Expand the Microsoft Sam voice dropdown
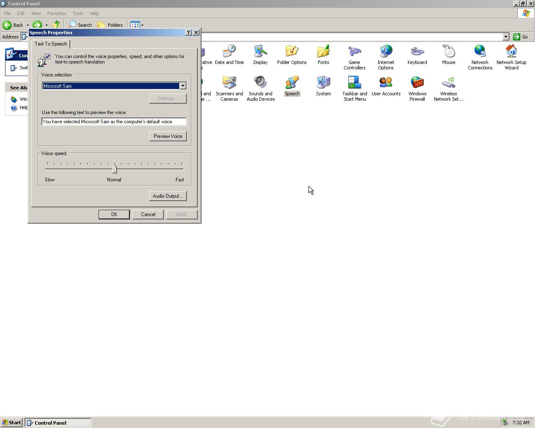 tap(183, 86)
